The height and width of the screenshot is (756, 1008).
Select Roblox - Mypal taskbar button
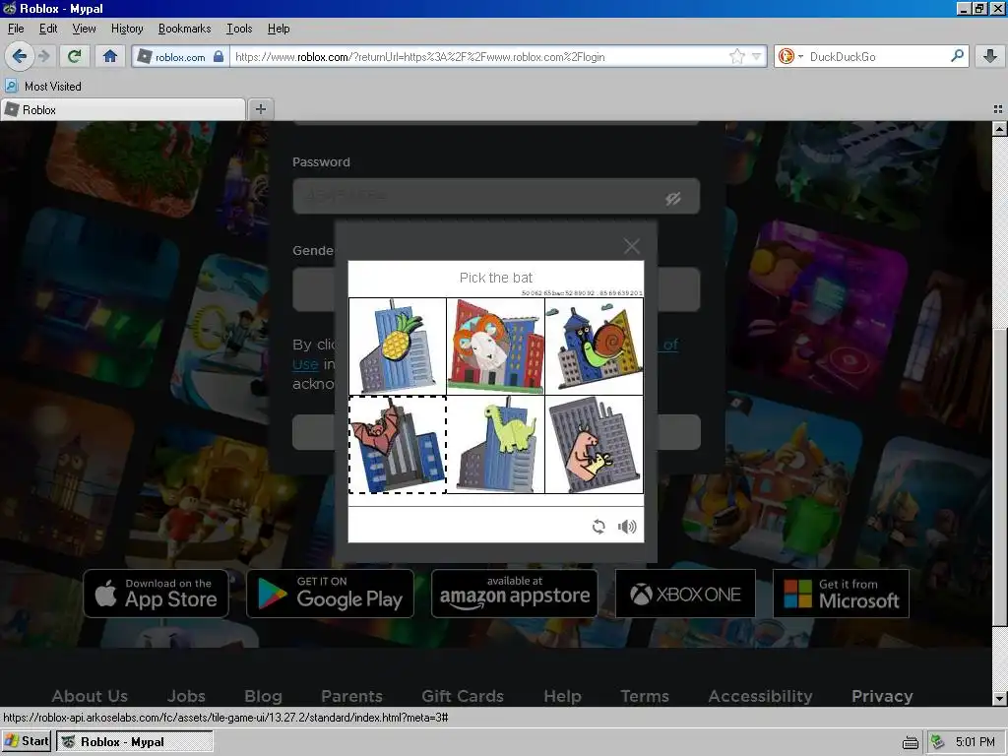pyautogui.click(x=134, y=741)
